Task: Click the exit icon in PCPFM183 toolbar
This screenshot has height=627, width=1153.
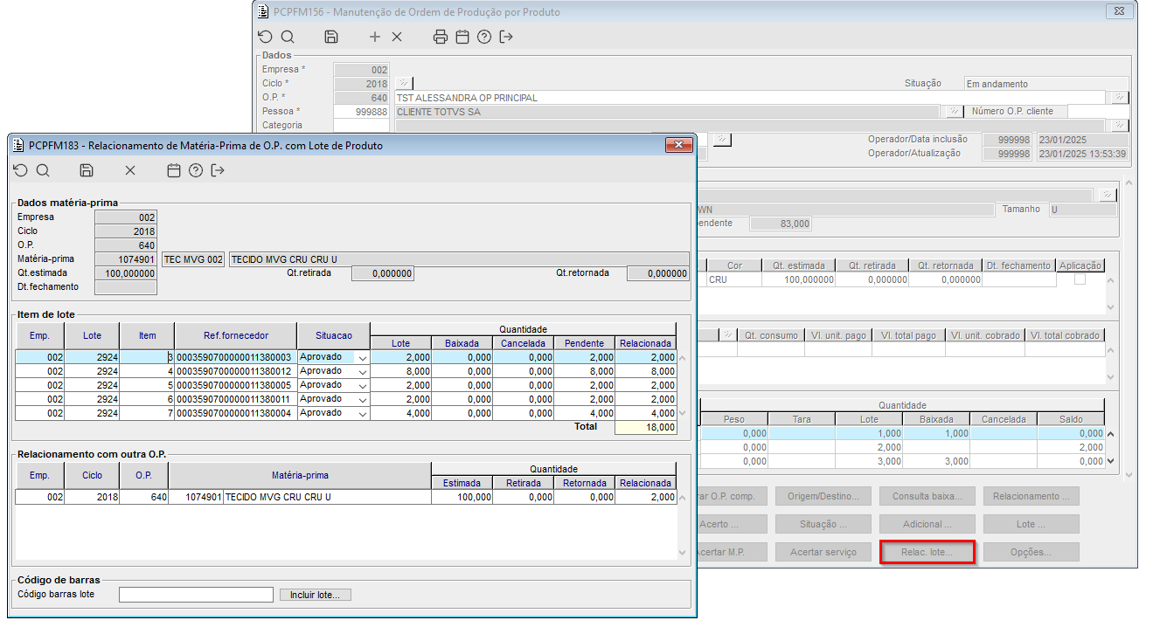Action: point(218,170)
